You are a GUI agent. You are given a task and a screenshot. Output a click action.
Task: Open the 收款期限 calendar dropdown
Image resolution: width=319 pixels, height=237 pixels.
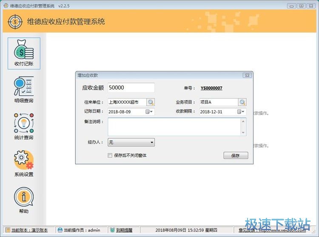241,112
